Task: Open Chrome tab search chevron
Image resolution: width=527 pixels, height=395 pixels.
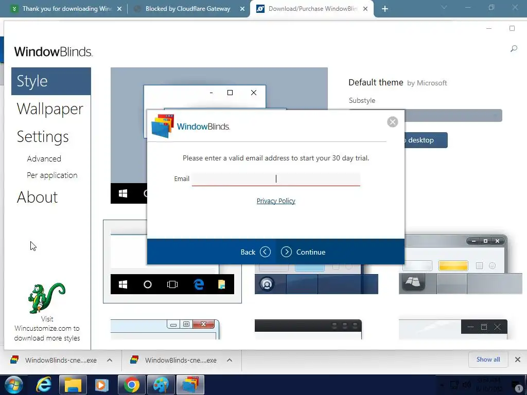Action: (x=444, y=7)
